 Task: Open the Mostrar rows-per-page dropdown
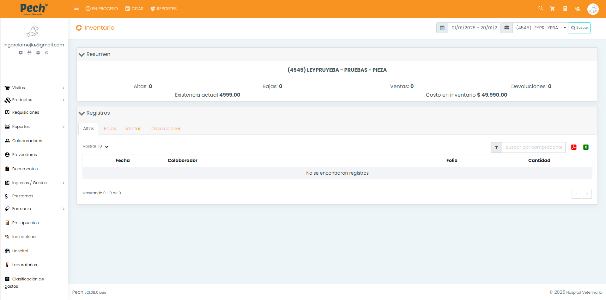point(103,147)
